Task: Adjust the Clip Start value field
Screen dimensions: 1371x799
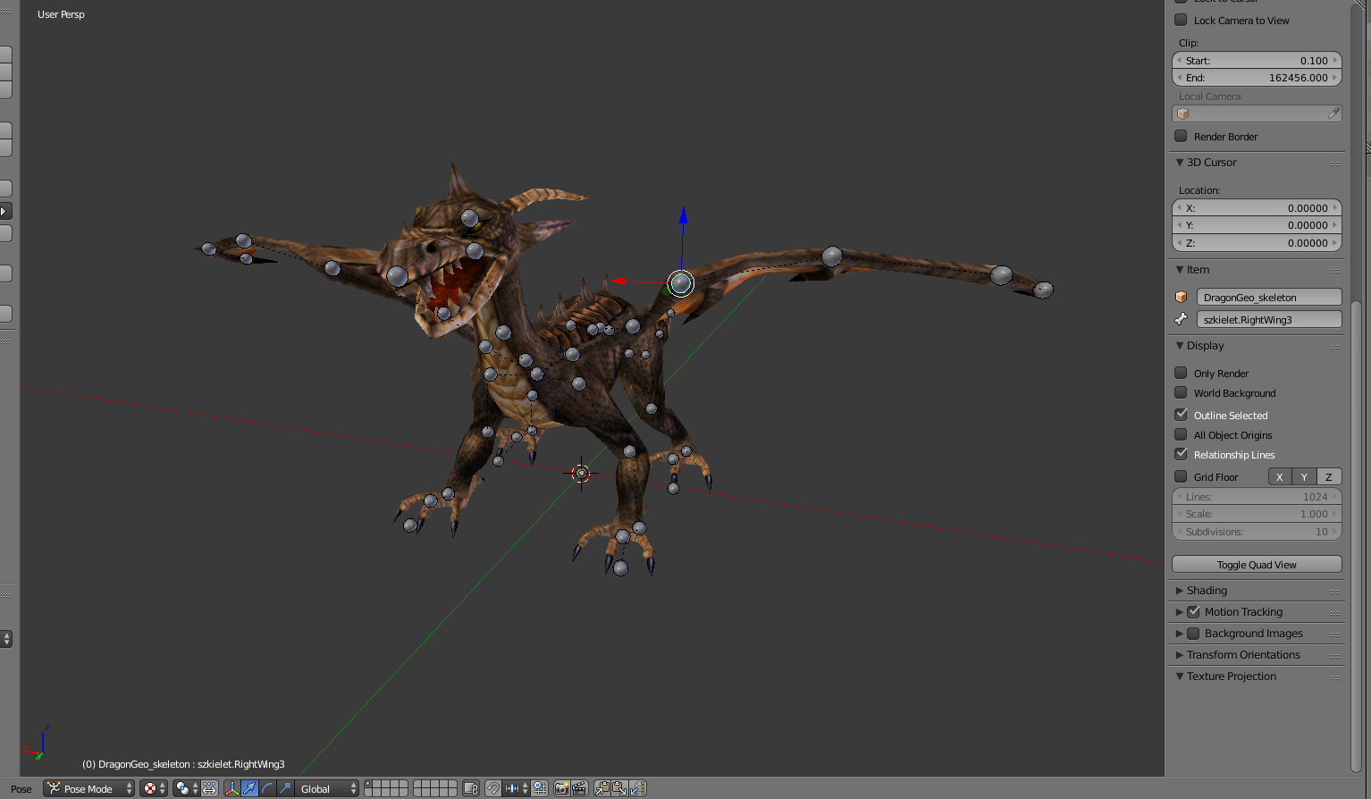Action: [1257, 60]
